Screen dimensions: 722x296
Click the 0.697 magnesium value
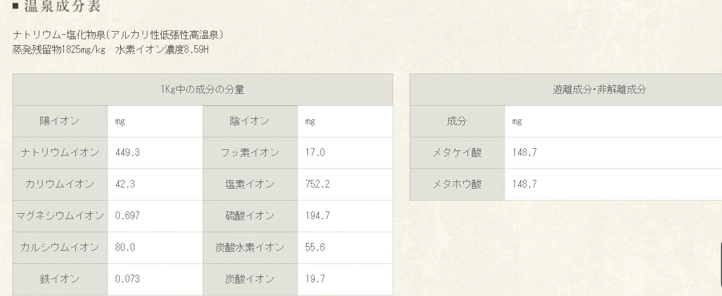click(128, 216)
